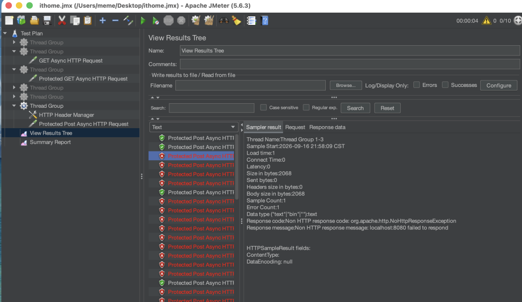The height and width of the screenshot is (302, 522).
Task: Collapse Thread Group above Protected GET Async request
Action: click(14, 69)
